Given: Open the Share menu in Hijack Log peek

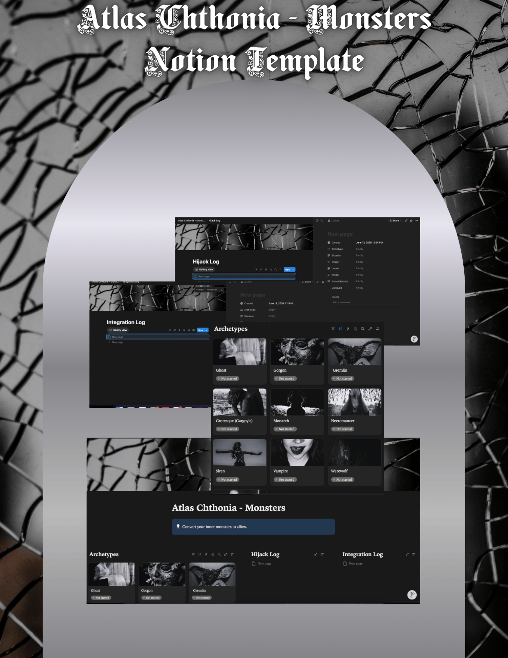Looking at the screenshot, I should (x=395, y=220).
